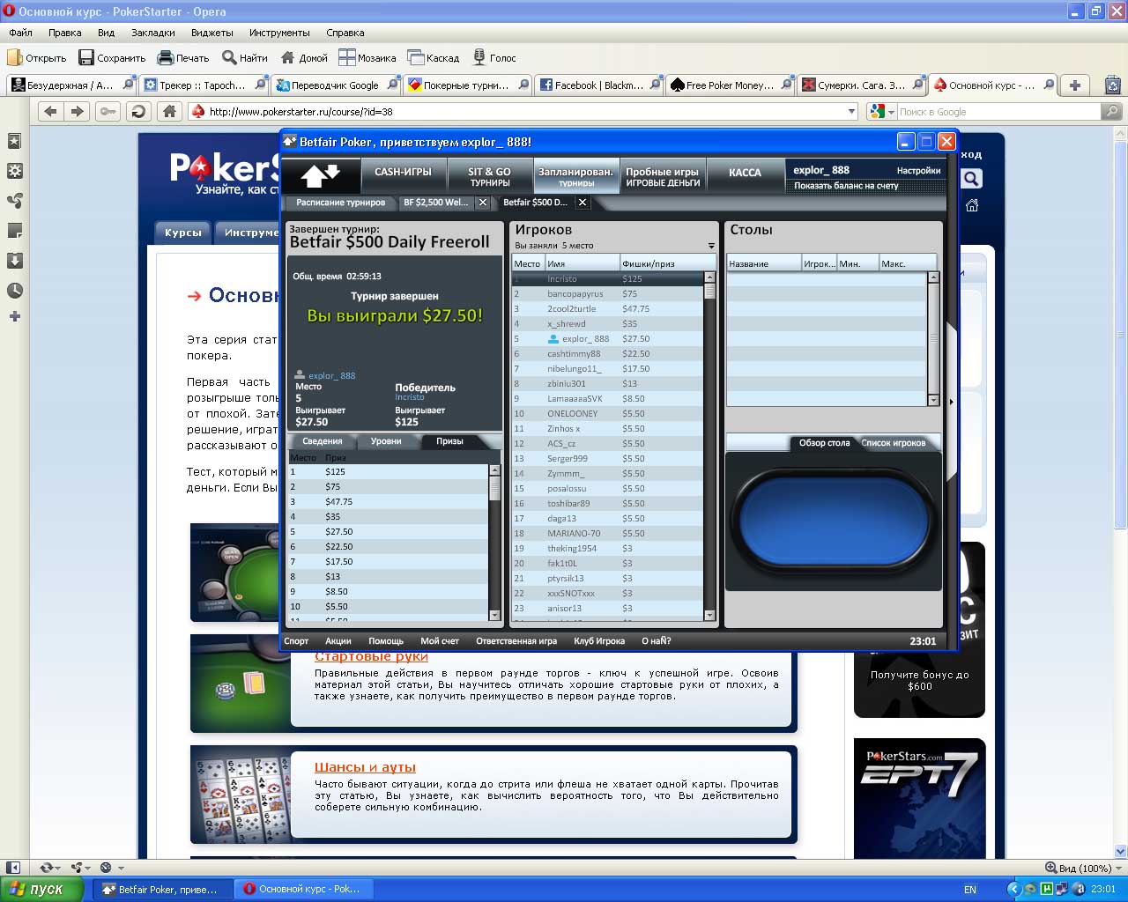Click the Каскад cascade windows icon
The width and height of the screenshot is (1128, 902).
[x=415, y=57]
